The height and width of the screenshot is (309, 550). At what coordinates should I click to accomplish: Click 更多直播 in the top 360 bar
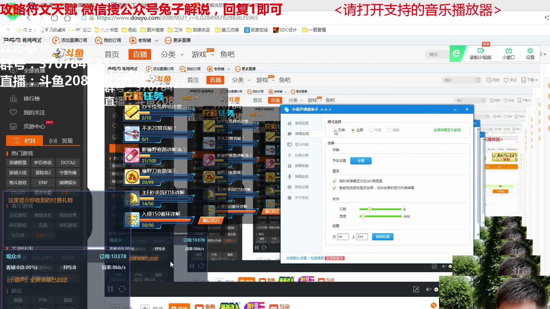click(178, 40)
